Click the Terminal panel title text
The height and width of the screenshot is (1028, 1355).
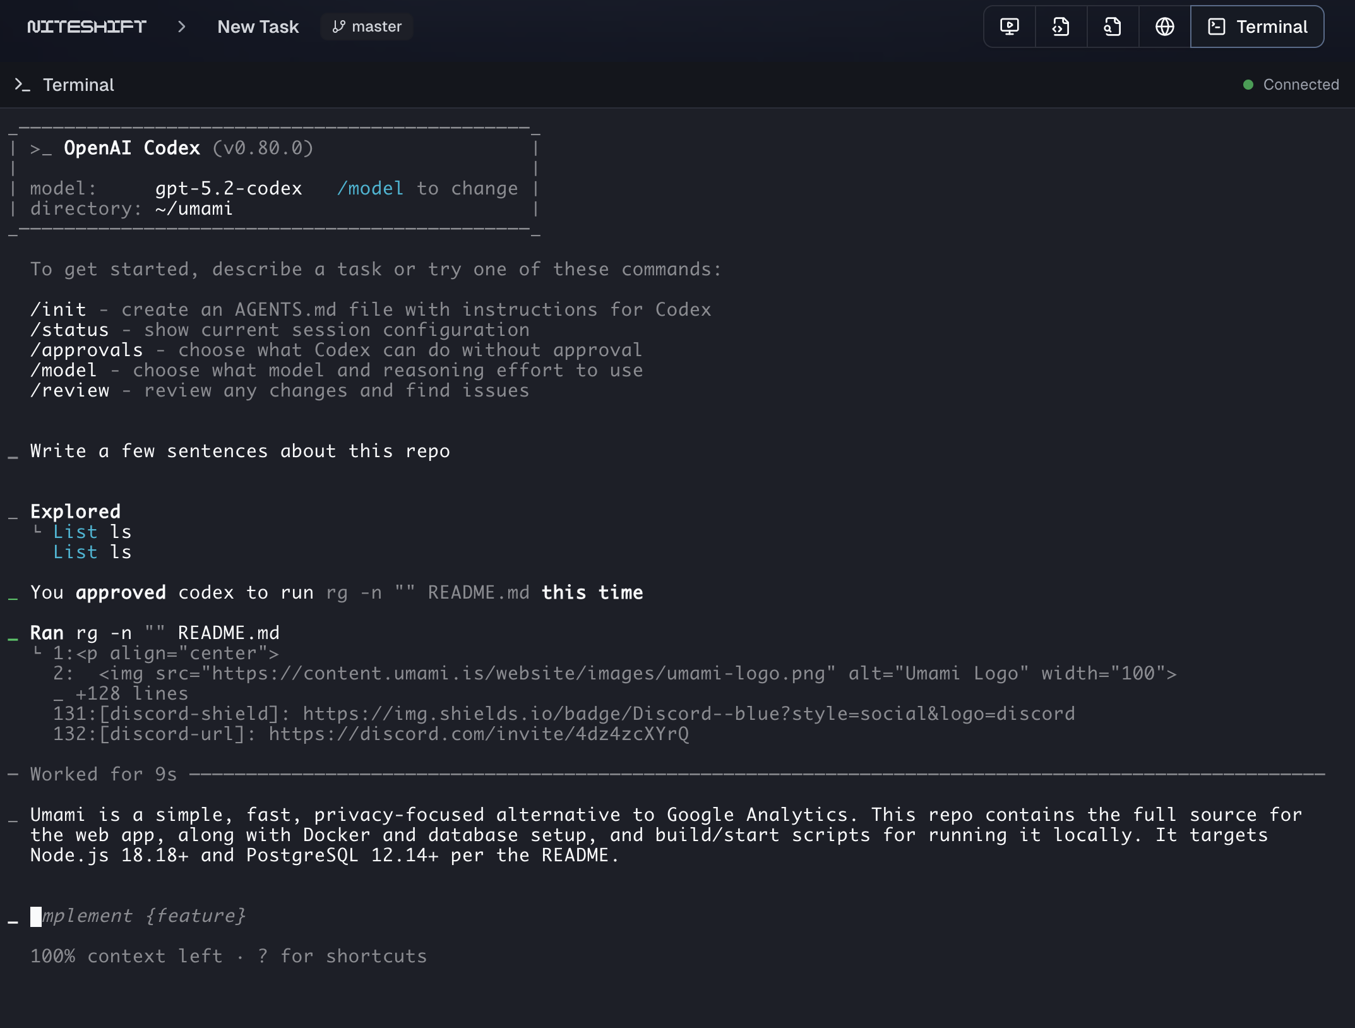[x=78, y=85]
